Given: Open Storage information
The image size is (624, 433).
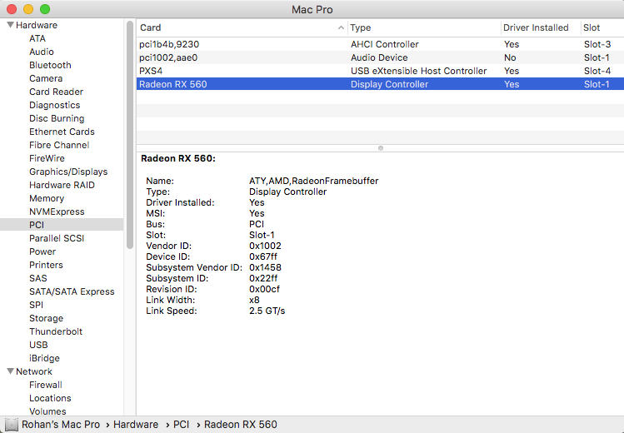Looking at the screenshot, I should click(46, 318).
